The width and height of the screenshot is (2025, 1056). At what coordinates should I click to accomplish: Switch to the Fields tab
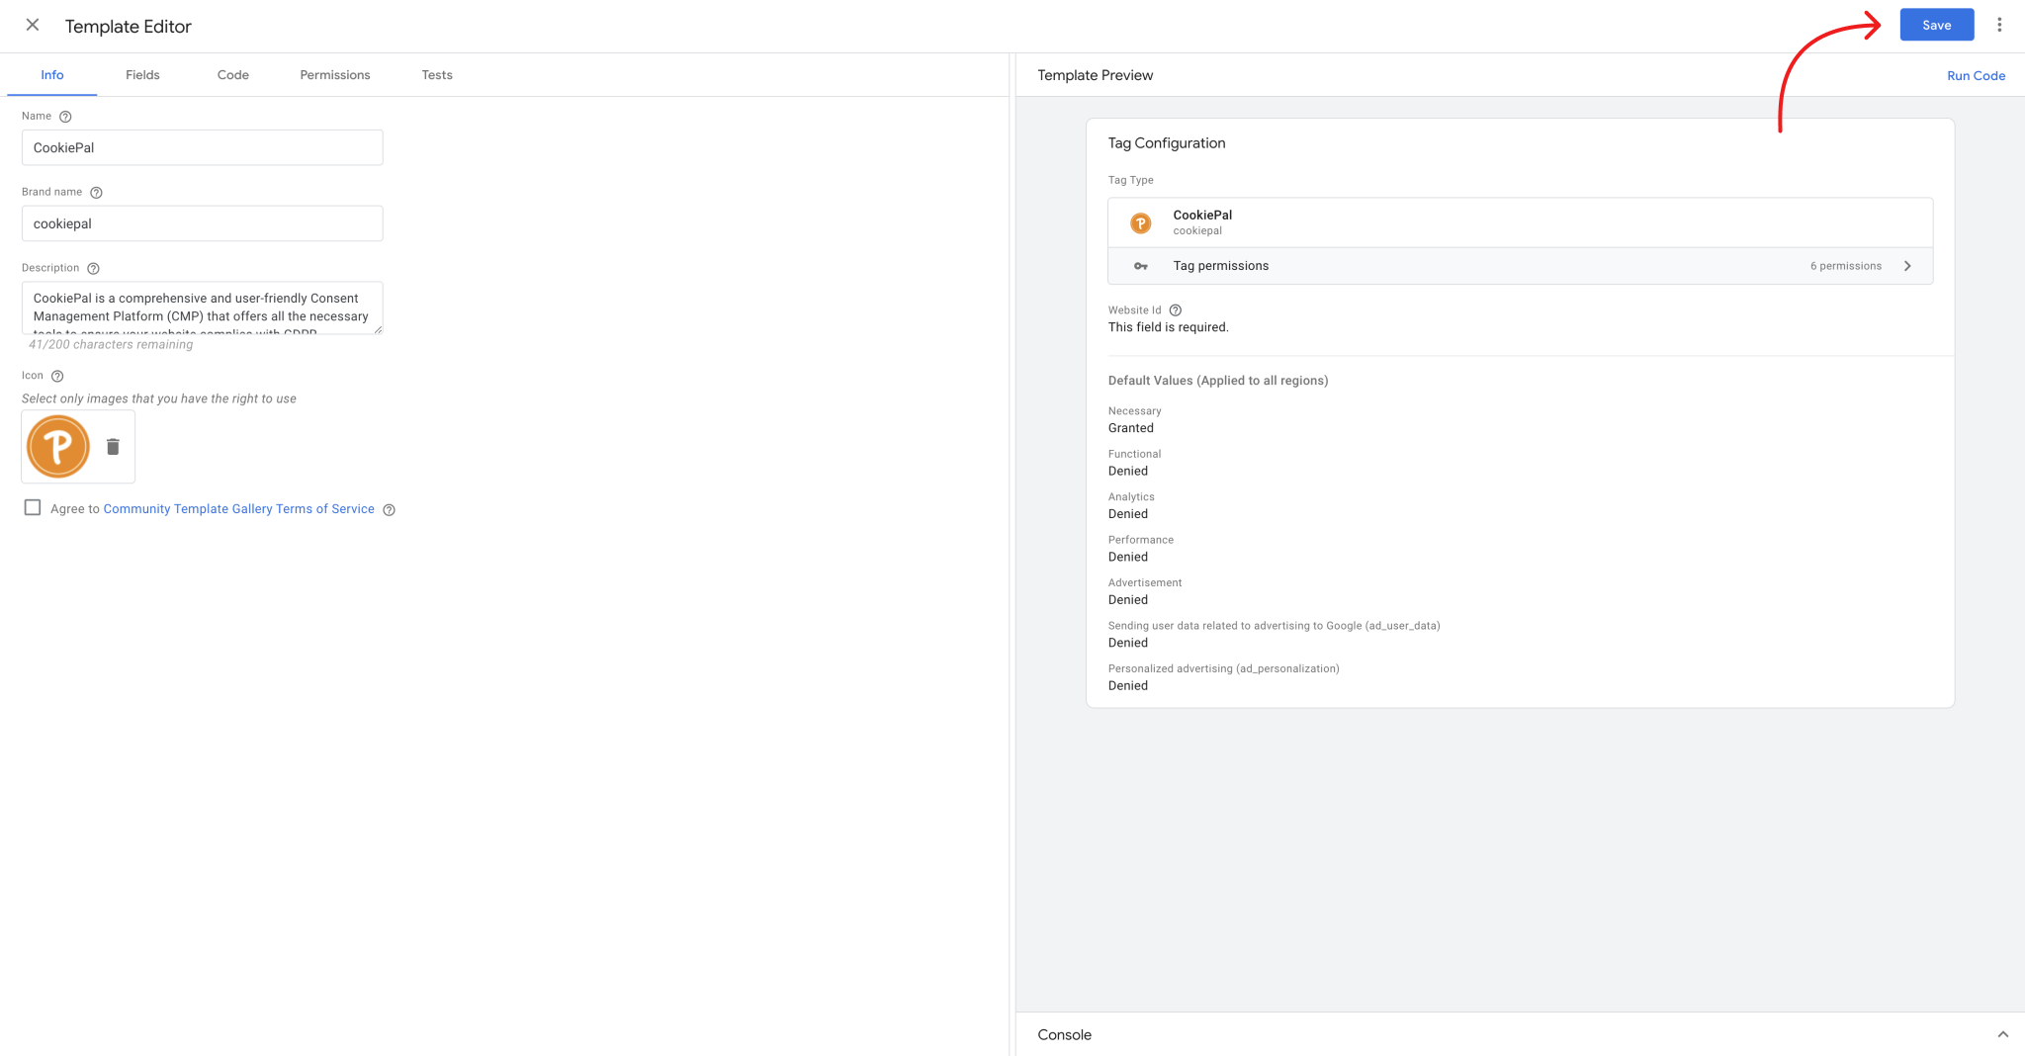click(x=142, y=75)
